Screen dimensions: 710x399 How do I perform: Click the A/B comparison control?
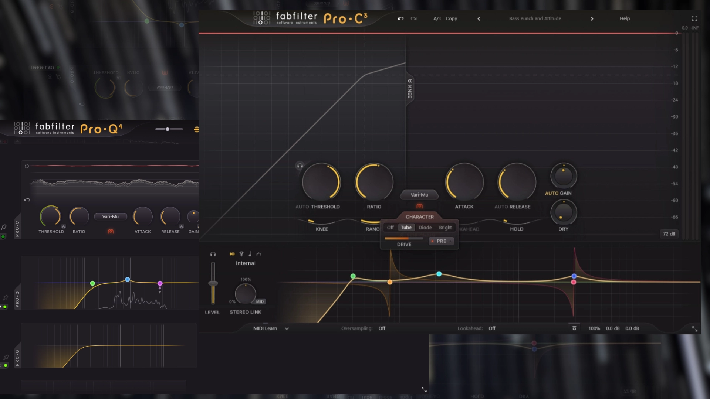pyautogui.click(x=437, y=18)
